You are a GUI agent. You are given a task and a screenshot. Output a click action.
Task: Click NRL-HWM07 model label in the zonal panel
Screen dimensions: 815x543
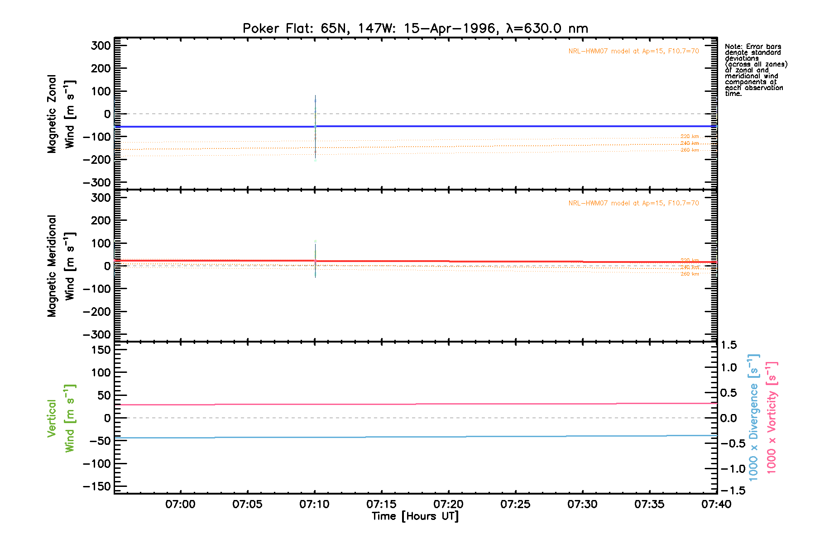coord(633,51)
